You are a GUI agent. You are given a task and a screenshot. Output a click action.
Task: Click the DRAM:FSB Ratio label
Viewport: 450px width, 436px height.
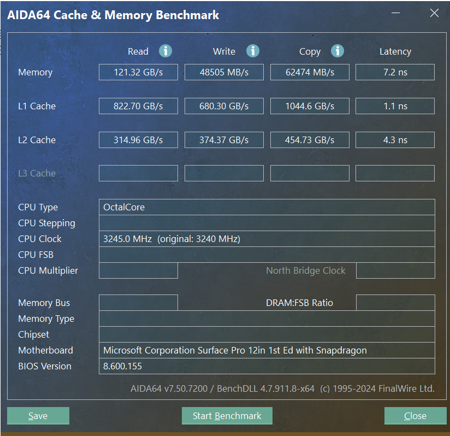coord(299,303)
